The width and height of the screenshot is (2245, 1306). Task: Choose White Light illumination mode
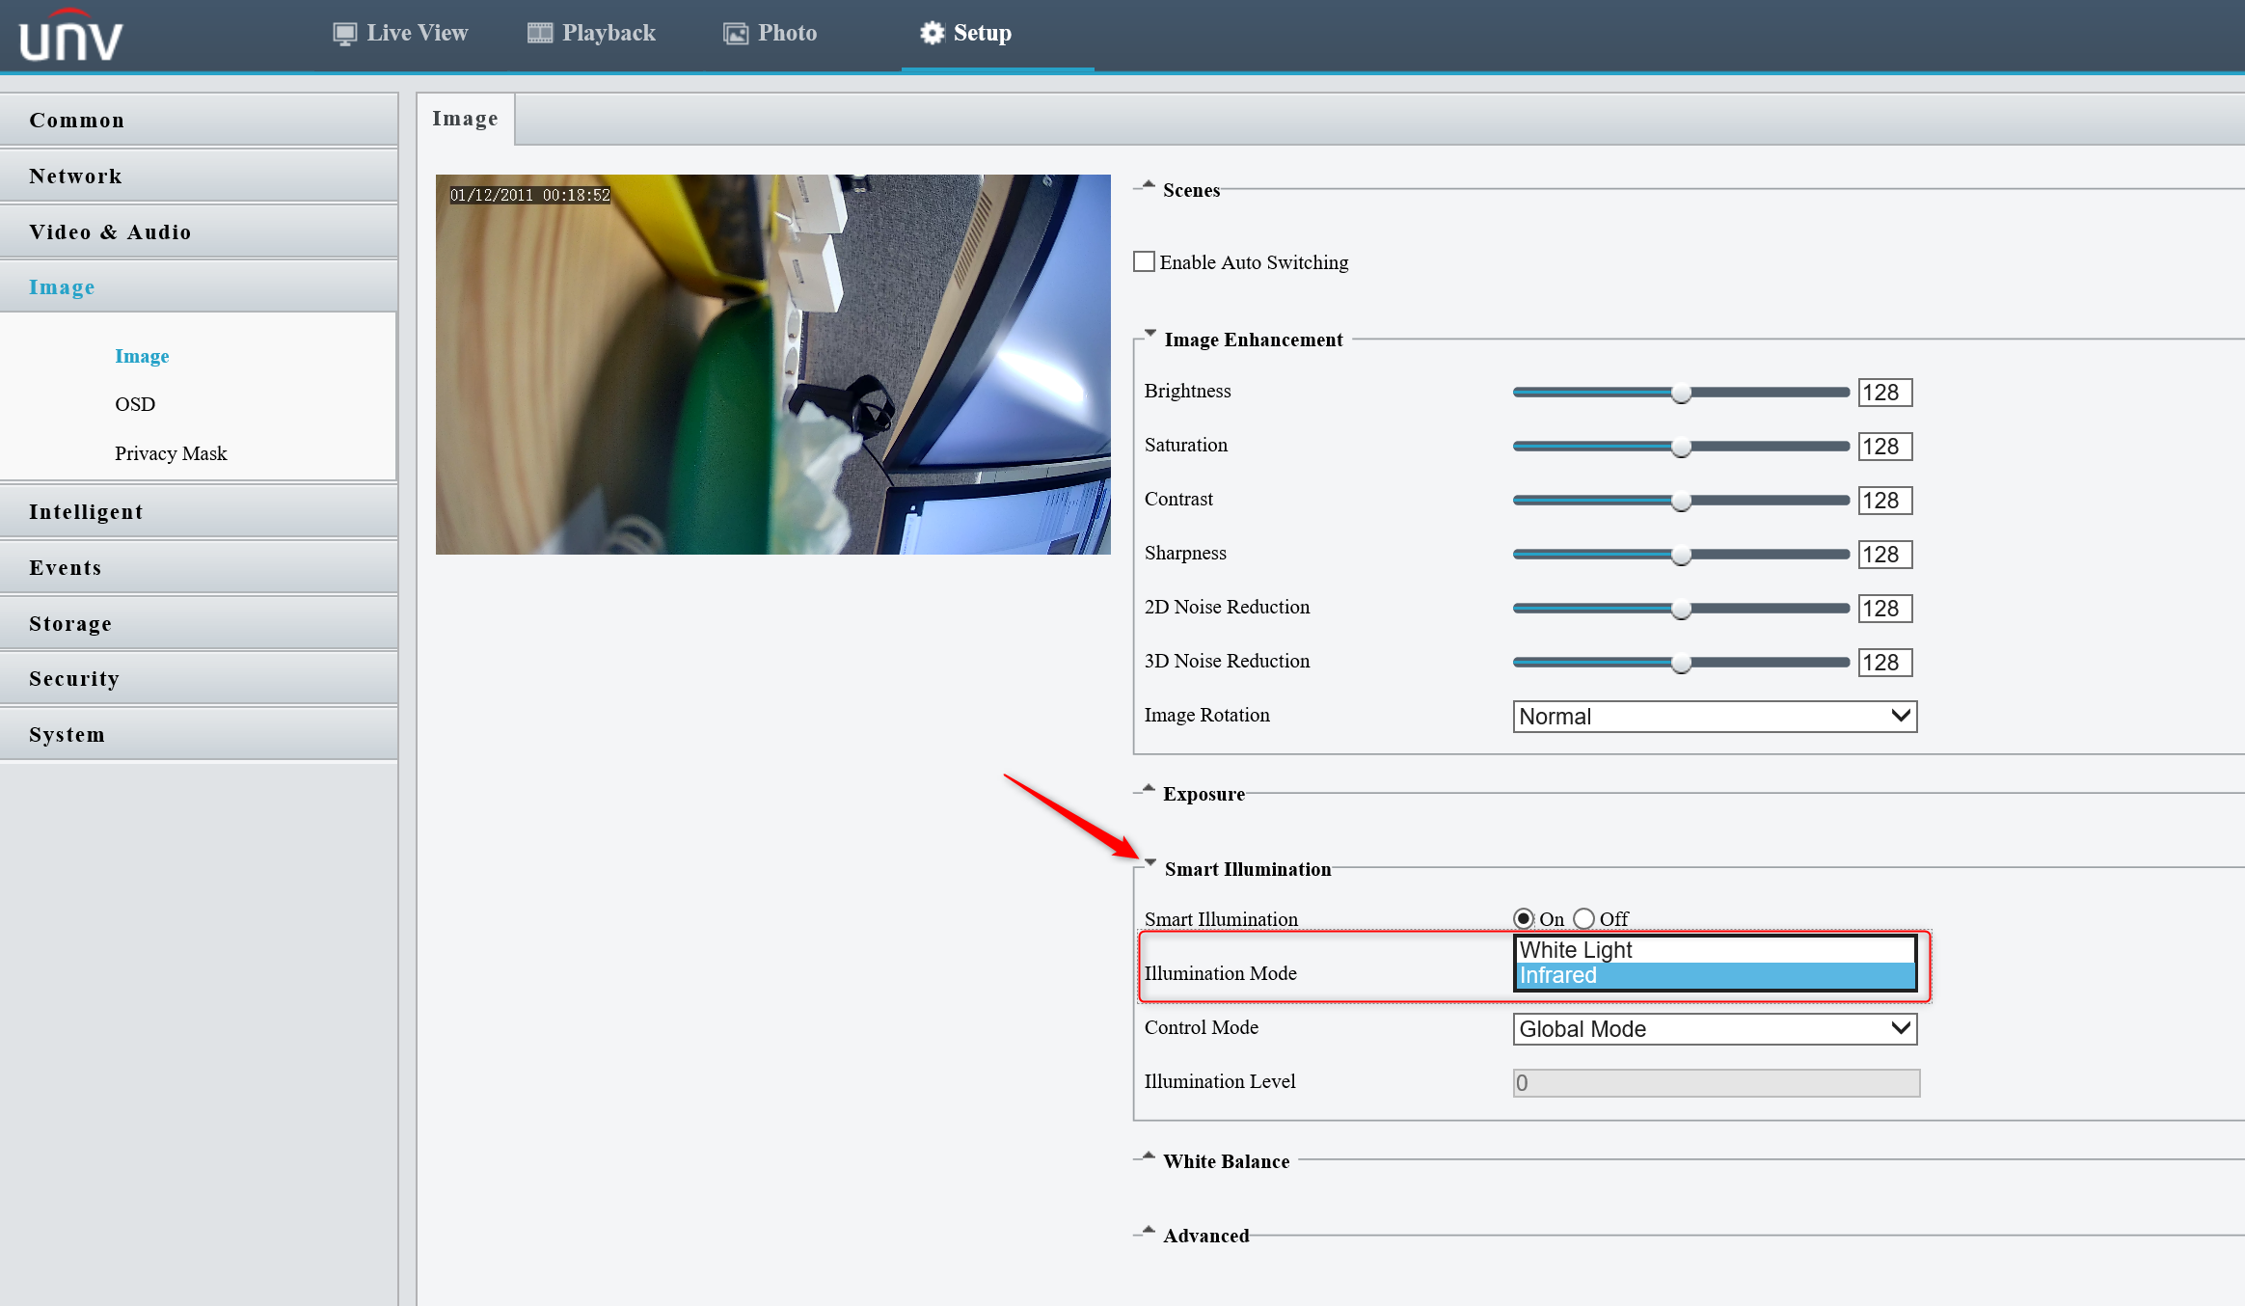pyautogui.click(x=1715, y=950)
